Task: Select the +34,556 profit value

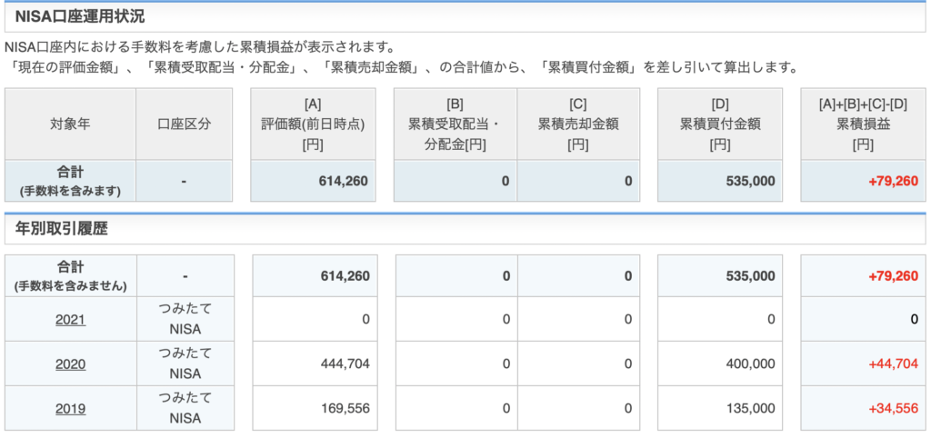Action: (891, 408)
